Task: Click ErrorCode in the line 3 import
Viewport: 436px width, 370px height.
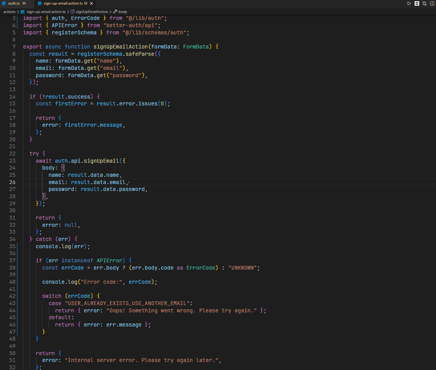Action: 86,18
